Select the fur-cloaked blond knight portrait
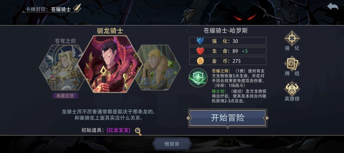The height and width of the screenshot is (153, 344). [x=159, y=68]
